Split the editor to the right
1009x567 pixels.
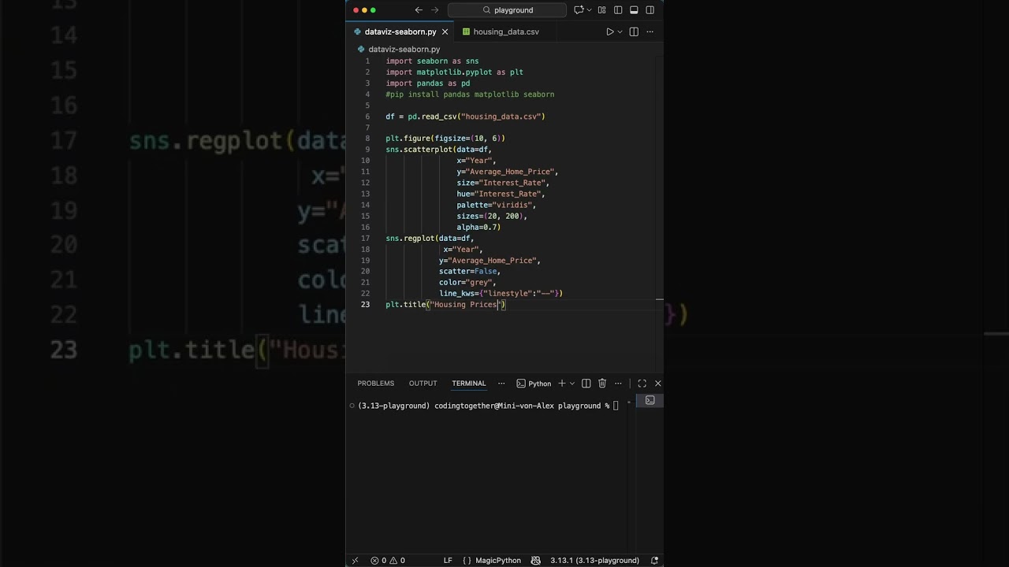click(634, 31)
